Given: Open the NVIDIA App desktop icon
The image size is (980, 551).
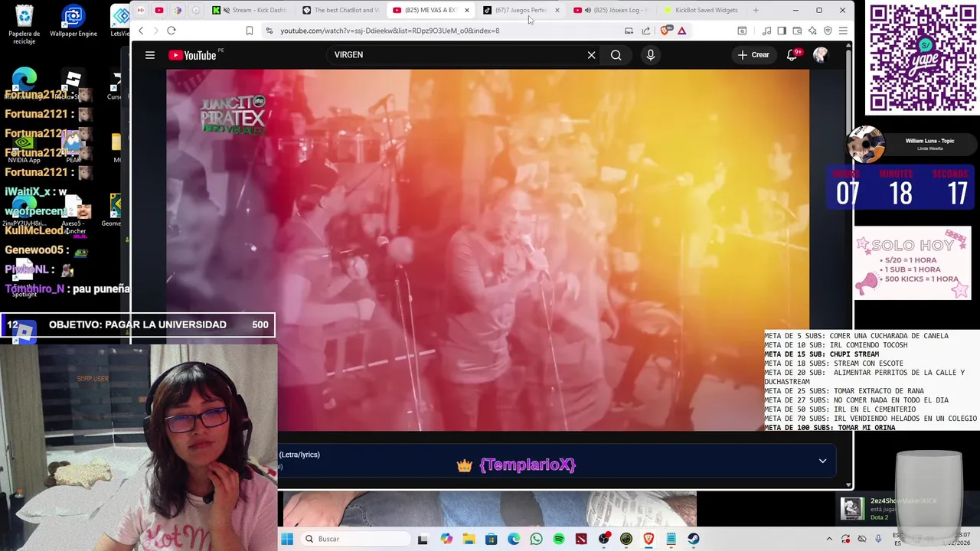Looking at the screenshot, I should (24, 149).
